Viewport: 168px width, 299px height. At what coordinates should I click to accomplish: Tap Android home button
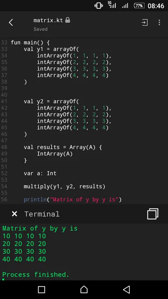click(84, 289)
